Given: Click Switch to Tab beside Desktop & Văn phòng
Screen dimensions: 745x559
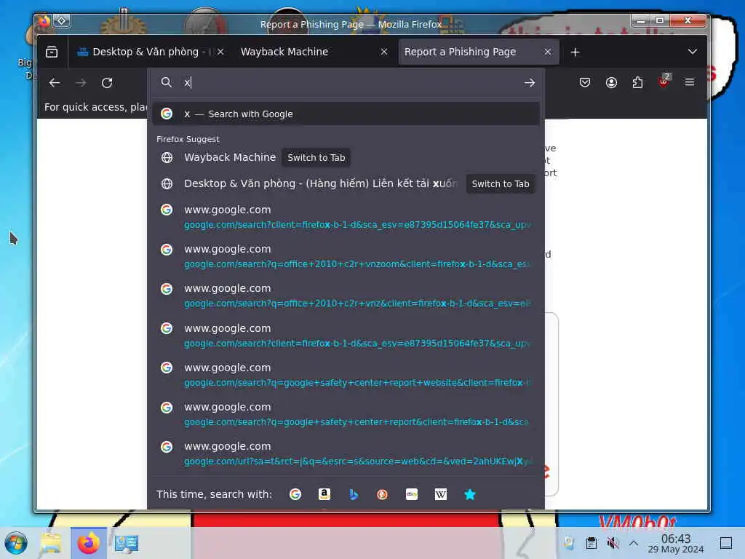Looking at the screenshot, I should pyautogui.click(x=501, y=183).
